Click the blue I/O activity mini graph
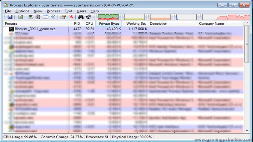This screenshot has width=253, height=142. pos(186,17)
